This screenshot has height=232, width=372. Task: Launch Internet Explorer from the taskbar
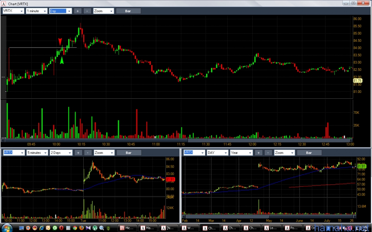click(x=41, y=228)
